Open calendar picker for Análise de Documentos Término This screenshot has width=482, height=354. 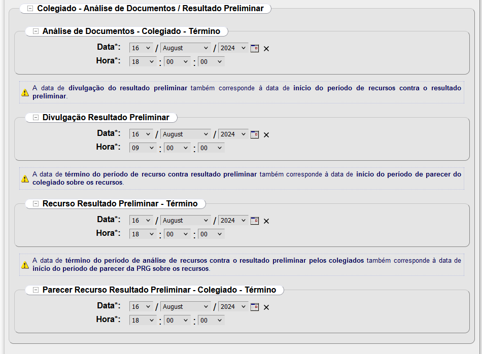[255, 48]
